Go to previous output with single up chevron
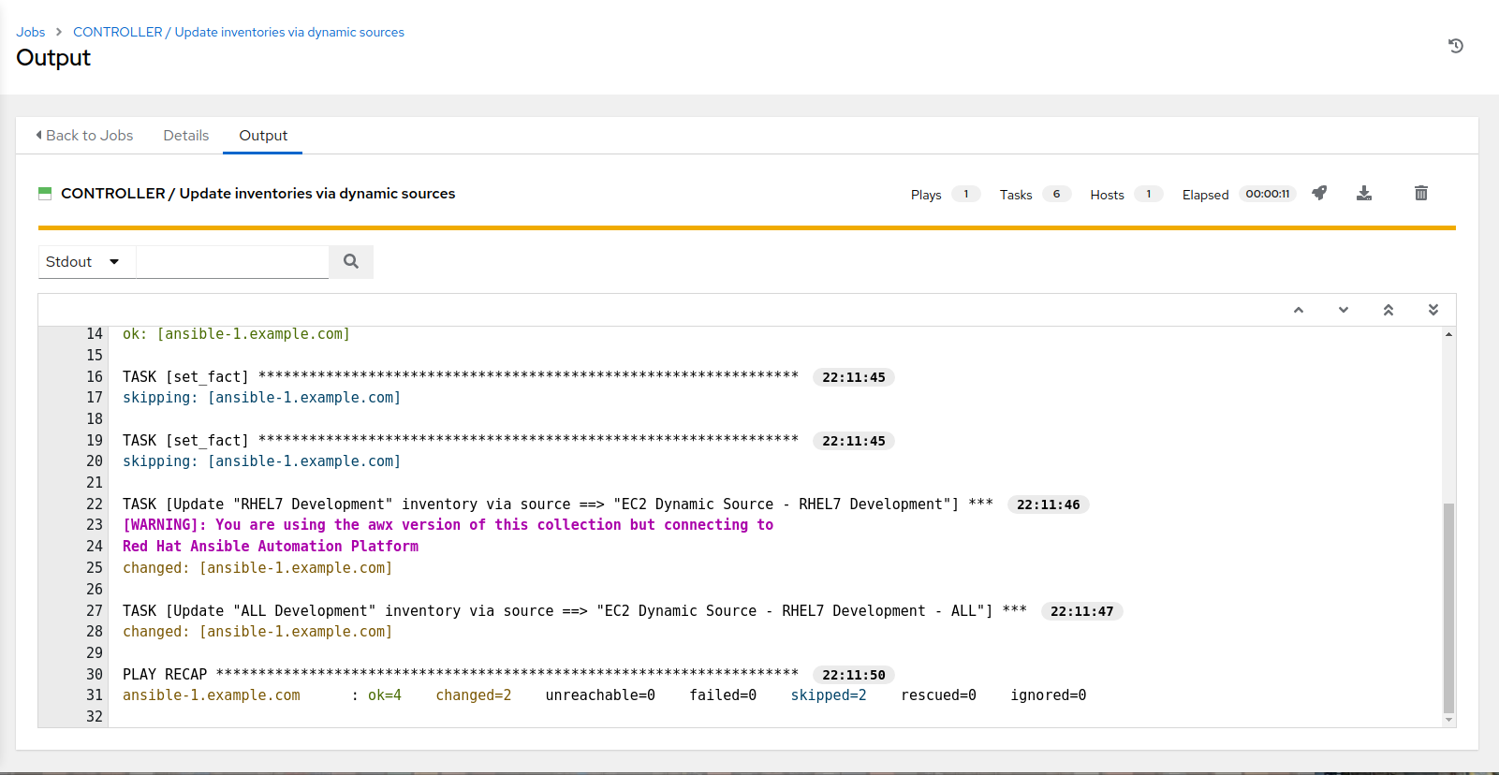 1299,310
